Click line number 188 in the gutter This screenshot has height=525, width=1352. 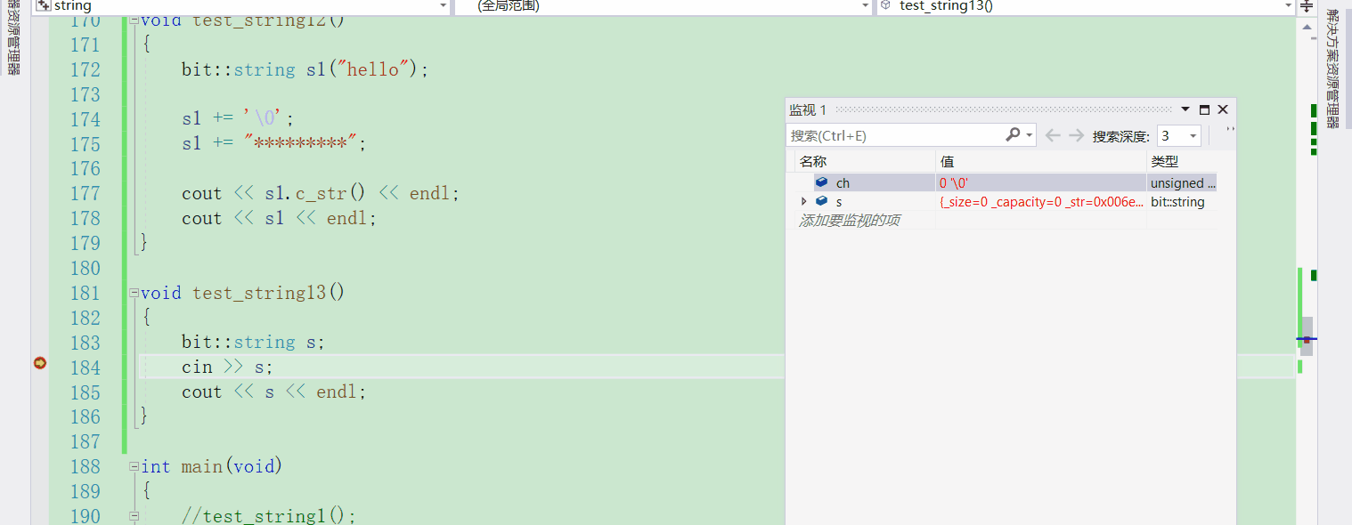[85, 466]
